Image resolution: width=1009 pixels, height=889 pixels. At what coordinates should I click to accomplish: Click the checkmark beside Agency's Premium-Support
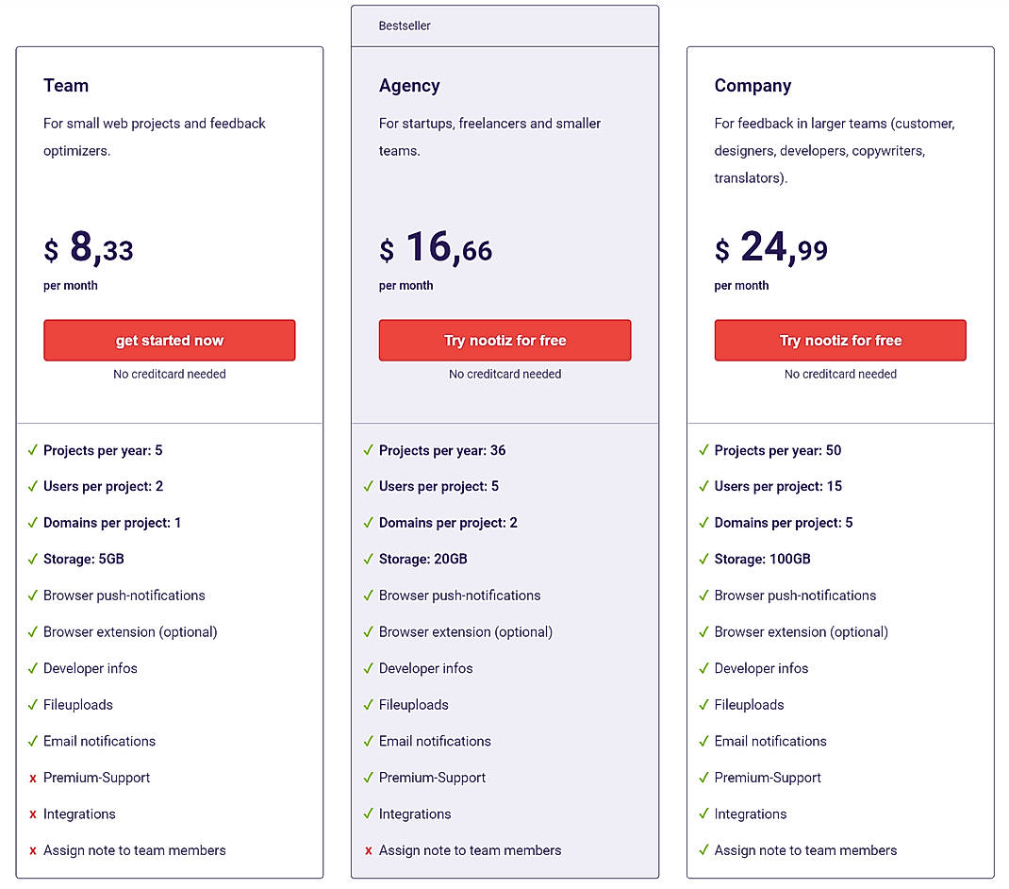tap(367, 778)
